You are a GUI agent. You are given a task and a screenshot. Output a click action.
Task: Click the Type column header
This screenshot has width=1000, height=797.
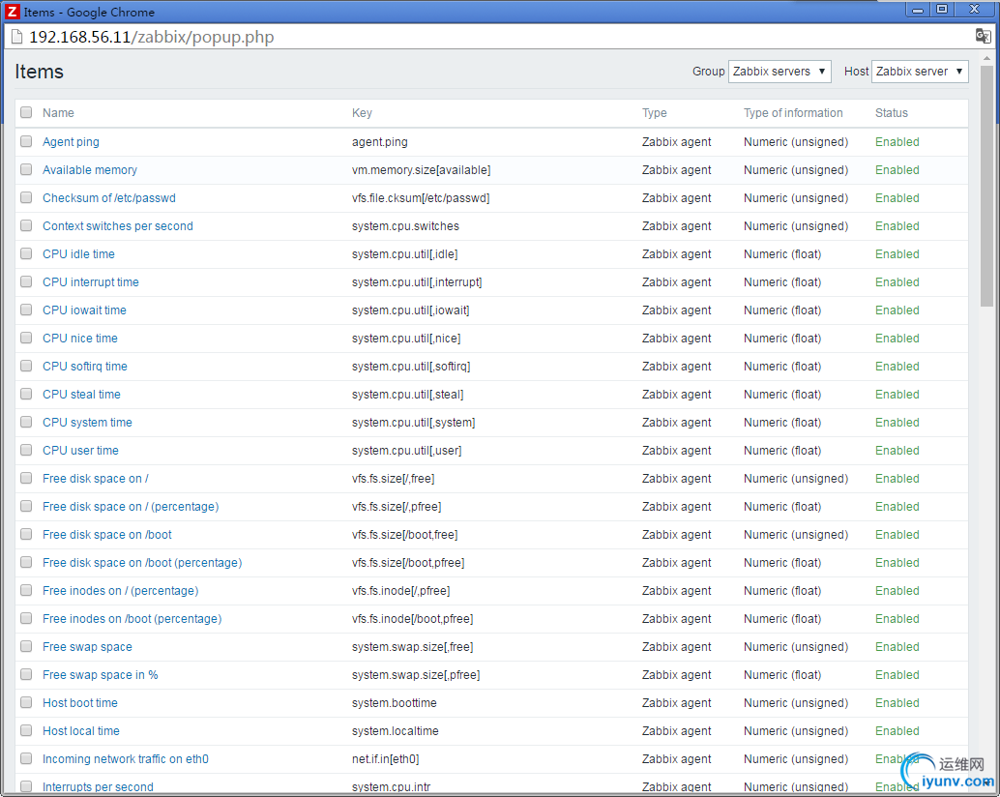click(x=655, y=113)
